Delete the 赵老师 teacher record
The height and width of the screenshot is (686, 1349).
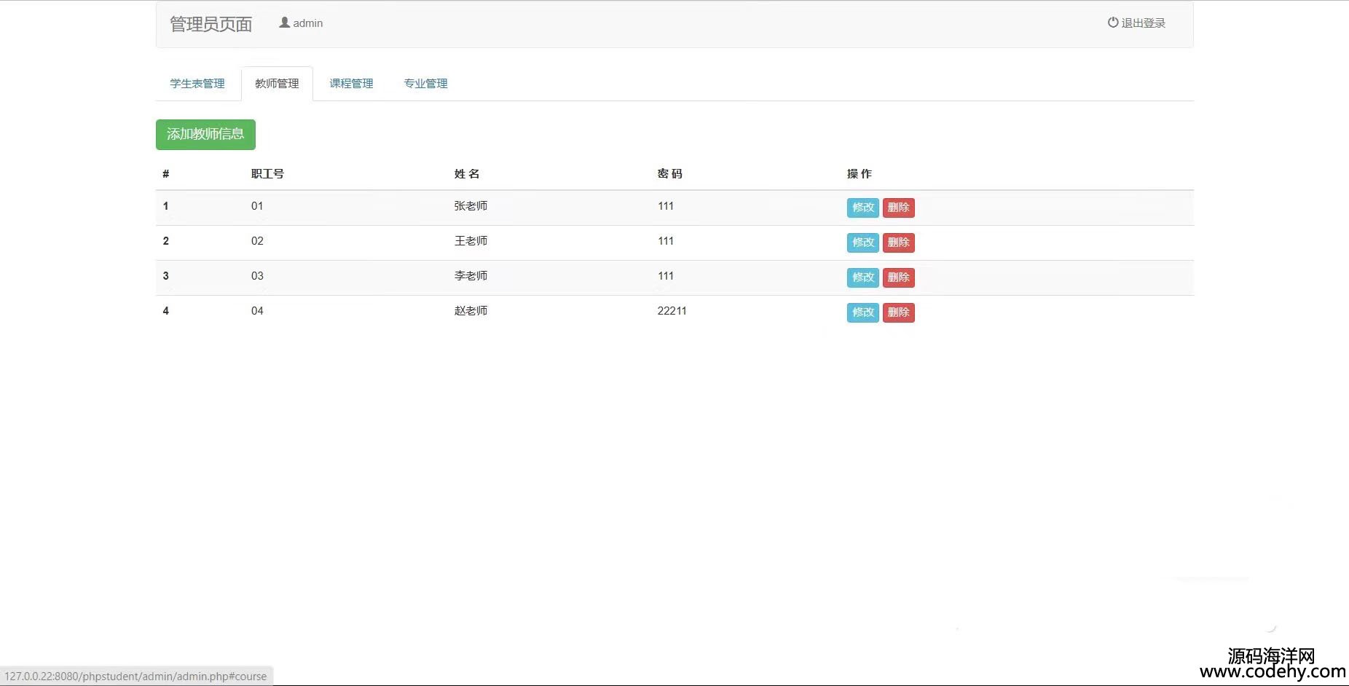(898, 312)
